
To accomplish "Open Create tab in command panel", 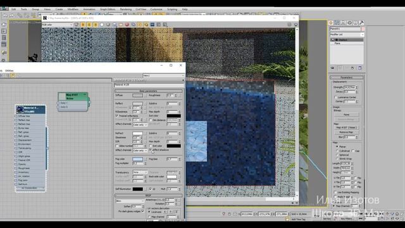I will click(x=331, y=23).
